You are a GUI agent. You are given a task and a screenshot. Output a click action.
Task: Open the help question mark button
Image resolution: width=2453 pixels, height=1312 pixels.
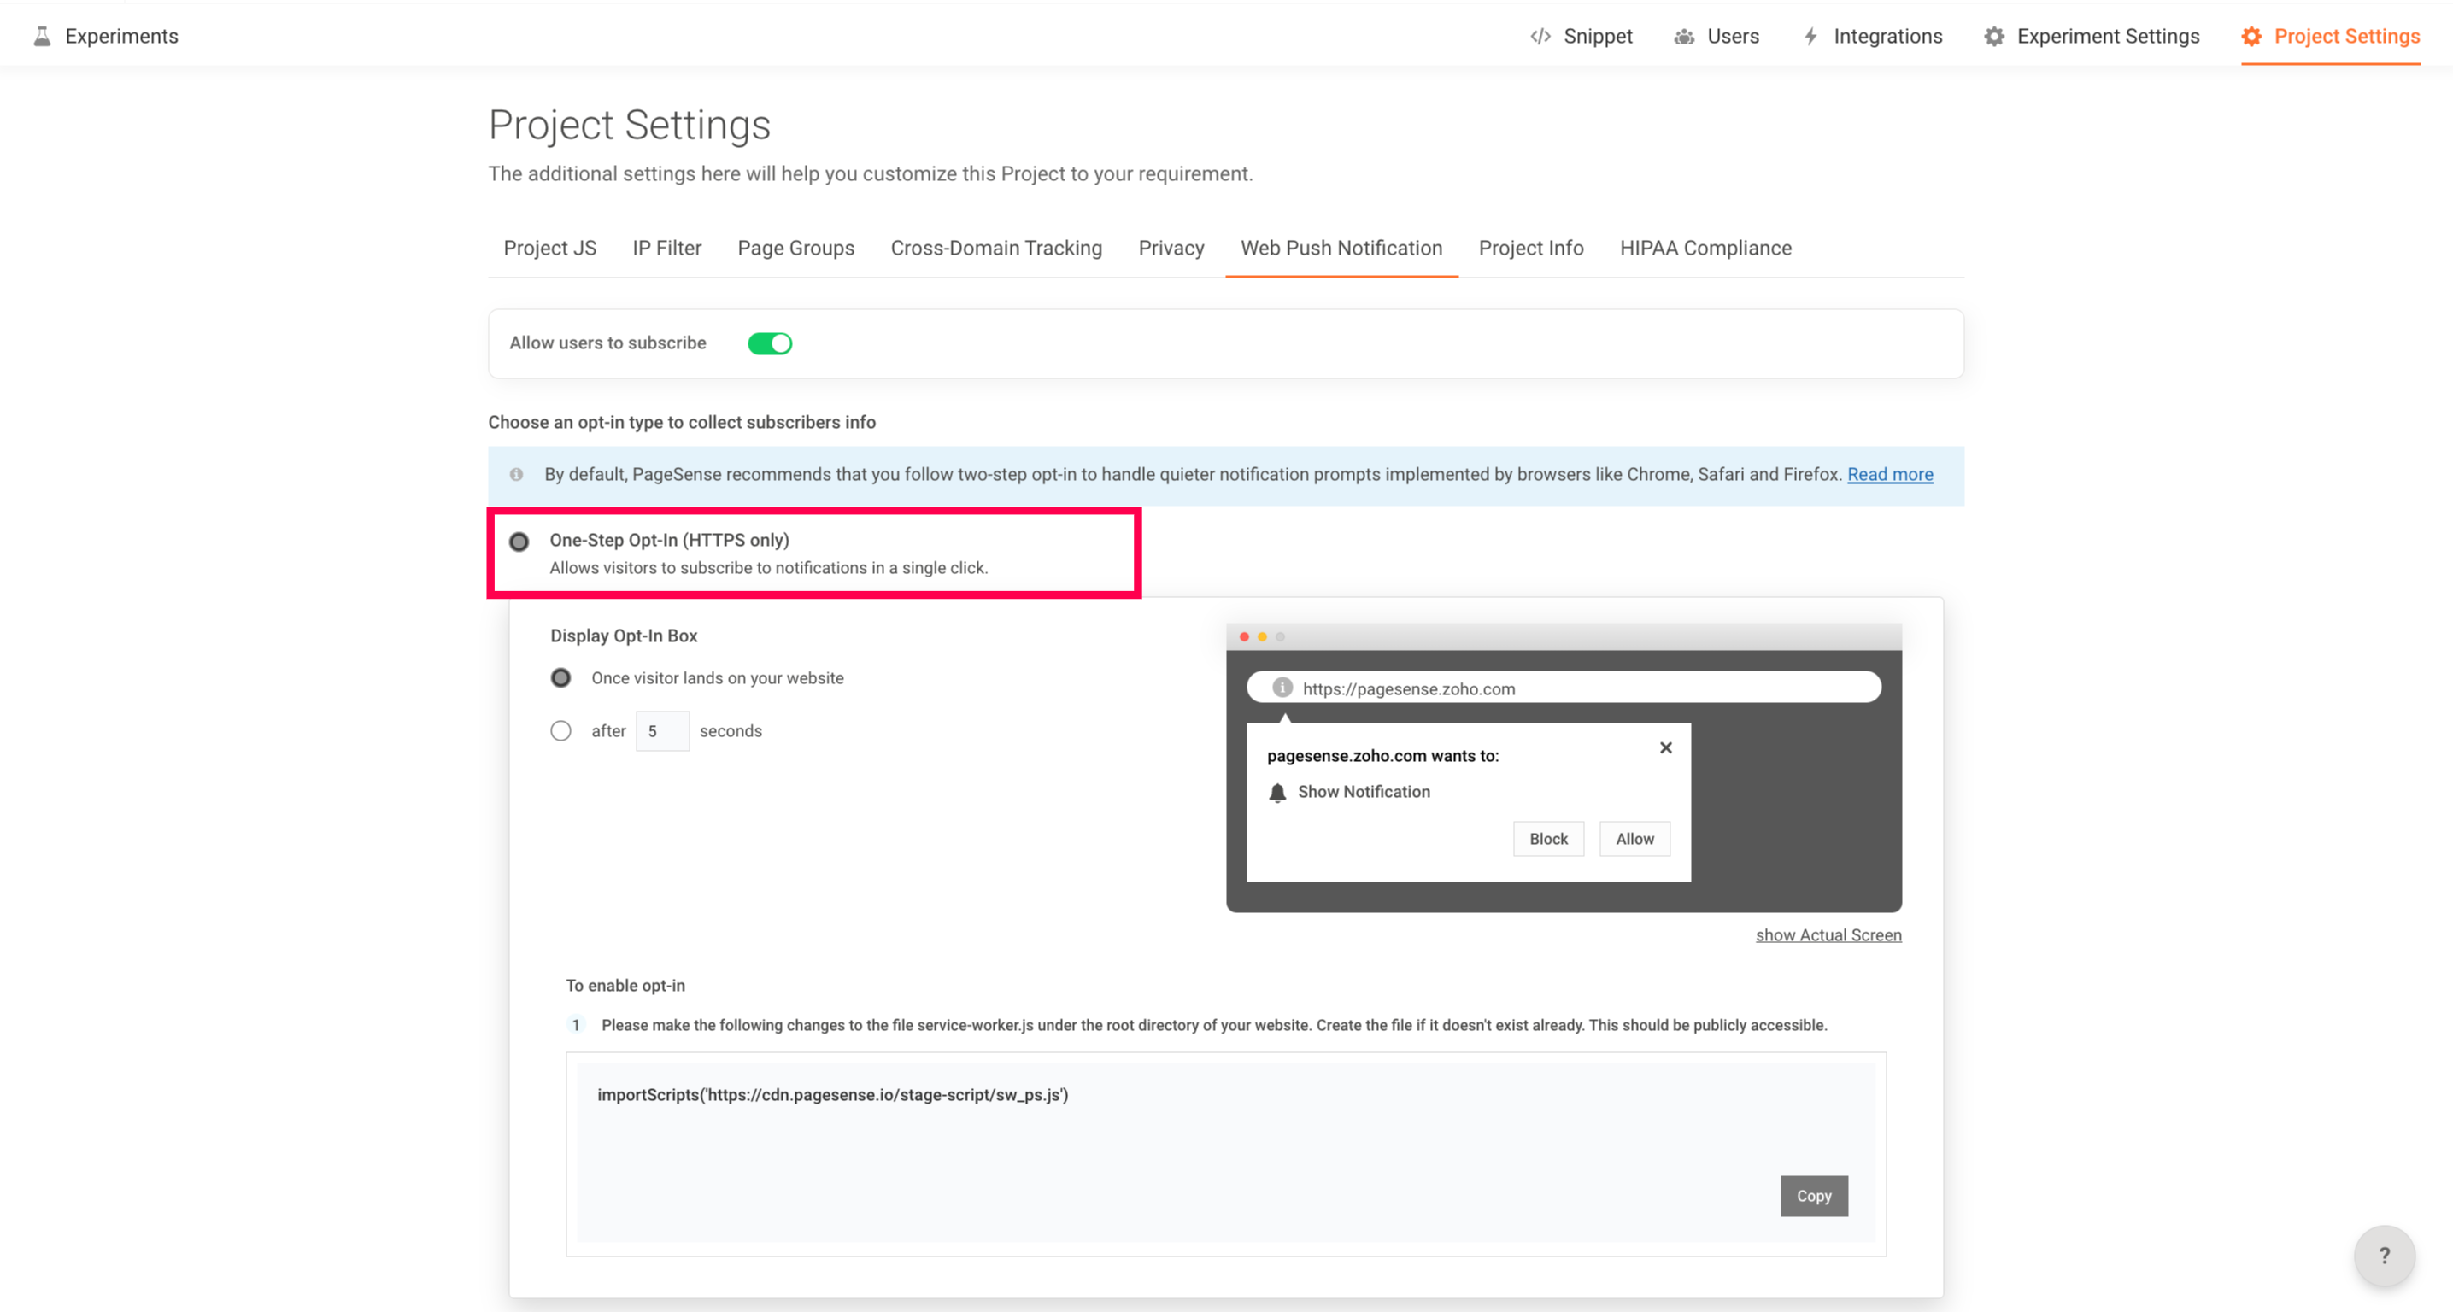point(2384,1255)
